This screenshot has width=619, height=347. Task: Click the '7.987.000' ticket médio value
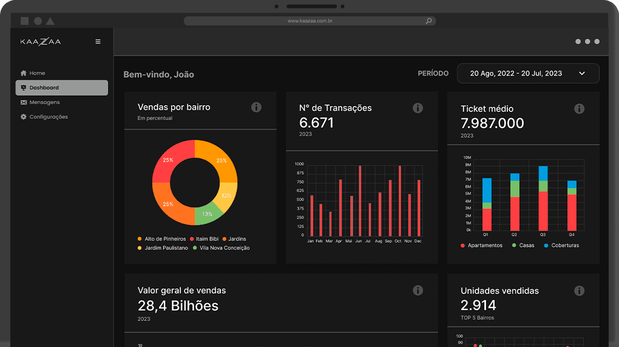click(x=492, y=123)
